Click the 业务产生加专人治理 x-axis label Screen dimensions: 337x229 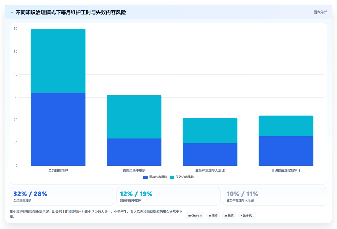(x=210, y=170)
